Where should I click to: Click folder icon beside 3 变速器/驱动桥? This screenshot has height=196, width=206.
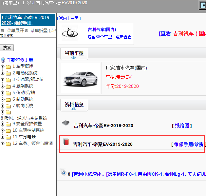point(8,80)
